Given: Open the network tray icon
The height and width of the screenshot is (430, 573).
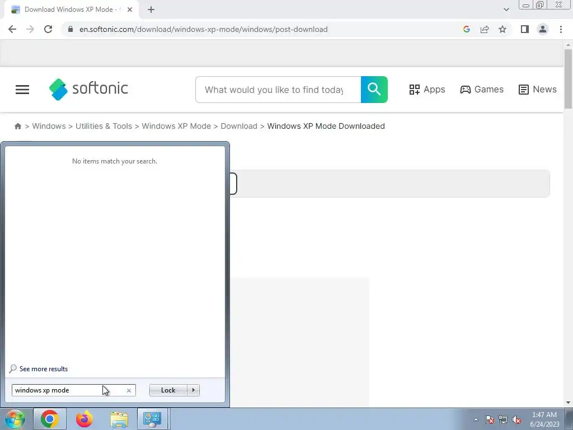Looking at the screenshot, I should pyautogui.click(x=503, y=419).
